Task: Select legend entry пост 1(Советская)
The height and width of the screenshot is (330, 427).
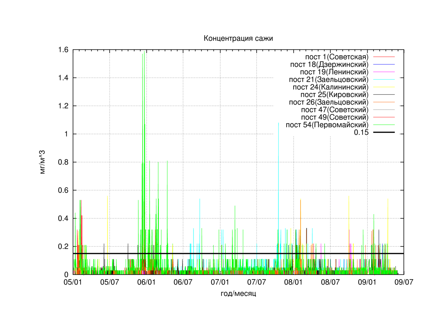Action: [337, 57]
